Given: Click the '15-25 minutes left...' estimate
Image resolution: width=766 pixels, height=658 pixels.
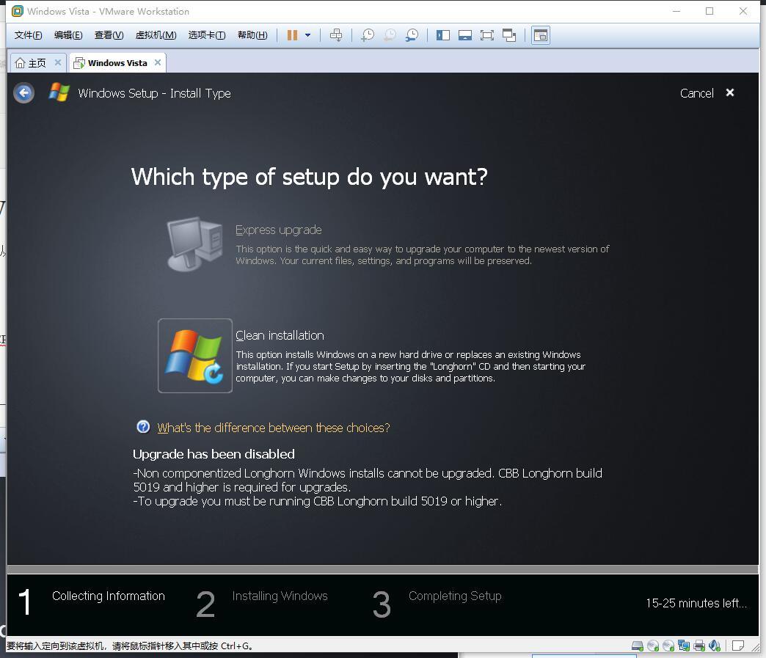Looking at the screenshot, I should [696, 603].
